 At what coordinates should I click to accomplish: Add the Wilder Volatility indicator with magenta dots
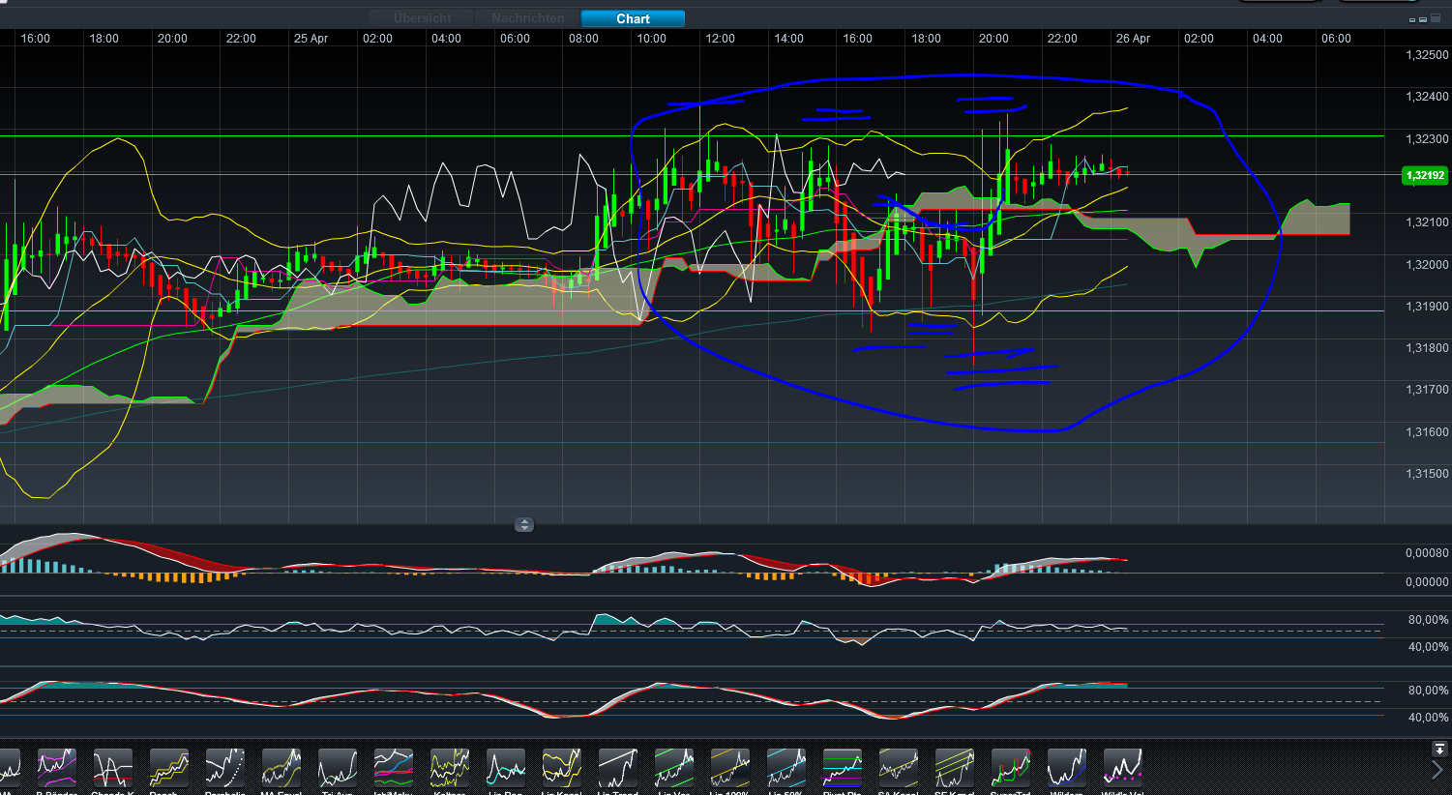1122,767
